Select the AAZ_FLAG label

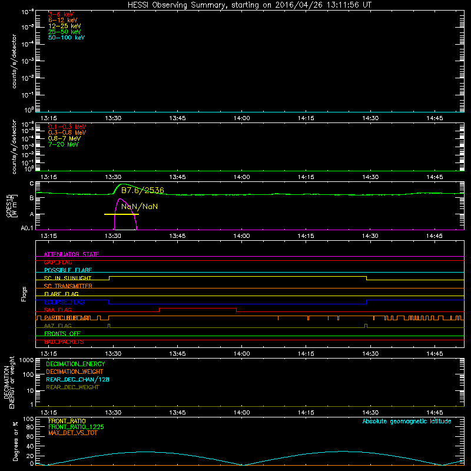[58, 326]
